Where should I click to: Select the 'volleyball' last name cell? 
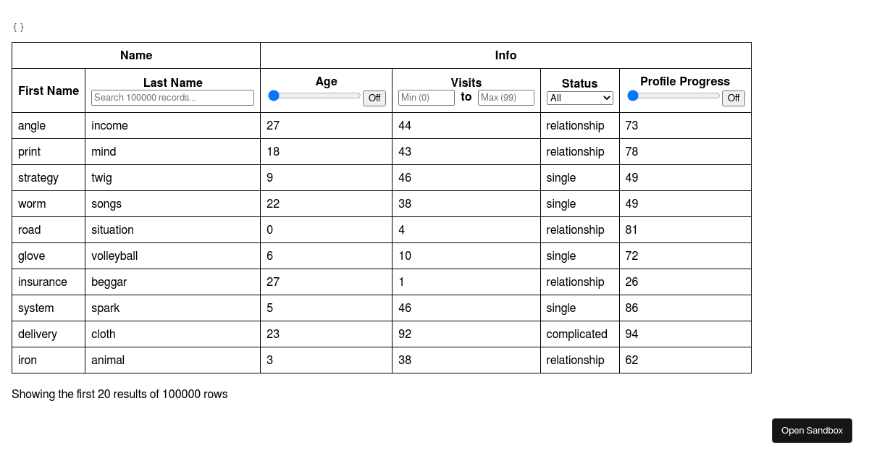[172, 256]
